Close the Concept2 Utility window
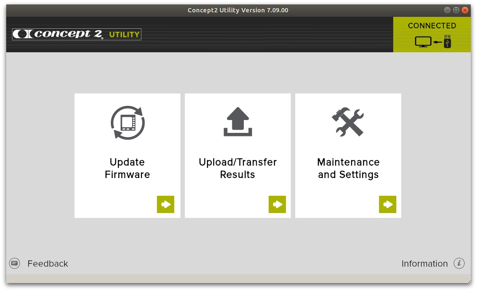This screenshot has width=477, height=291. click(x=465, y=10)
